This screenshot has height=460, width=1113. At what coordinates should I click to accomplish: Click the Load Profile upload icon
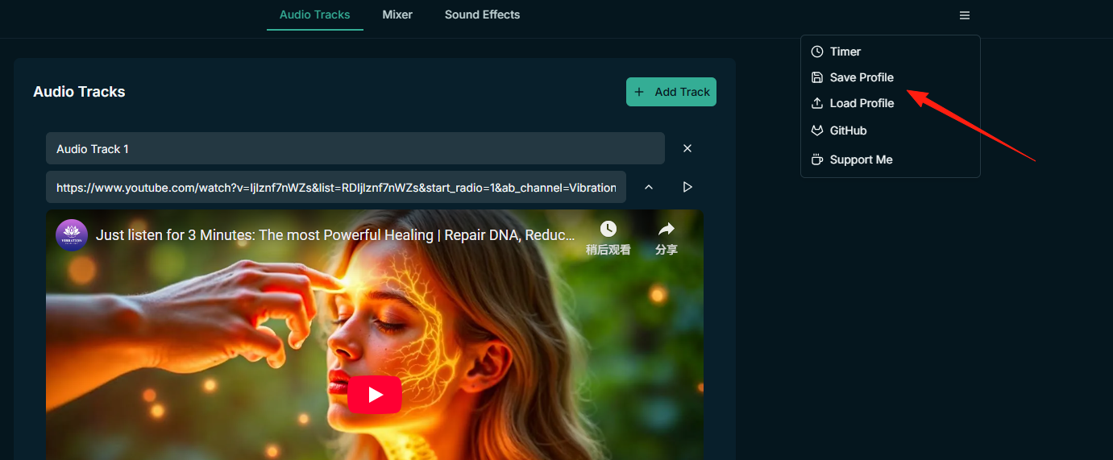(x=817, y=103)
